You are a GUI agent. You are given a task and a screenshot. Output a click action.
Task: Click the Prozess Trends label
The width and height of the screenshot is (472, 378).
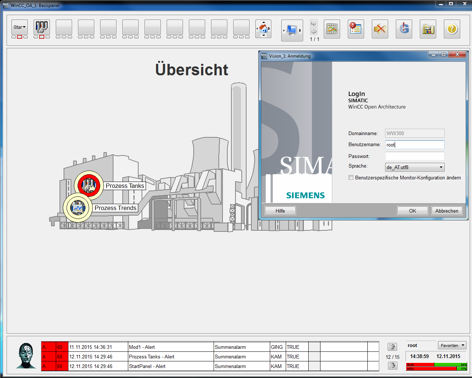pyautogui.click(x=115, y=208)
